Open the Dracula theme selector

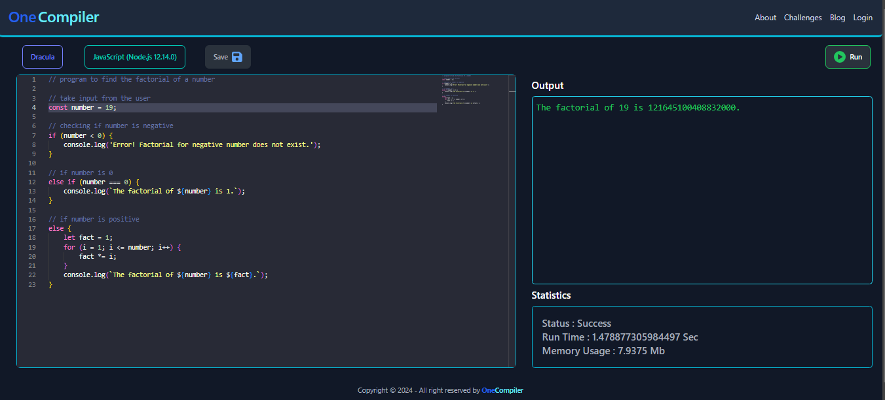point(42,57)
